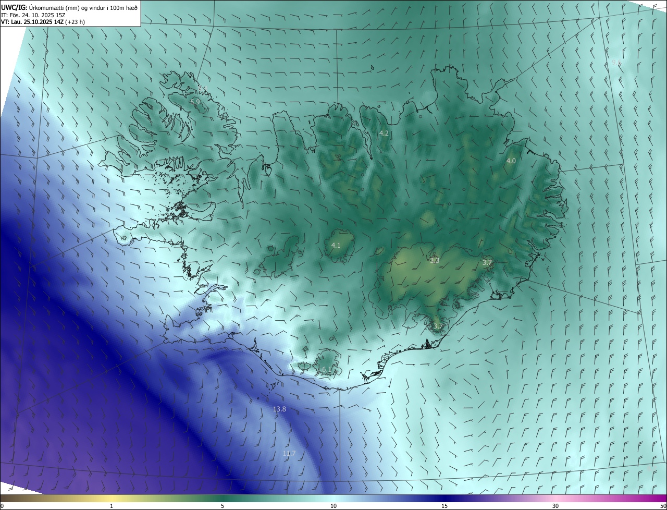Select the 4.2 map value label
This screenshot has height=510, width=667.
(x=384, y=133)
